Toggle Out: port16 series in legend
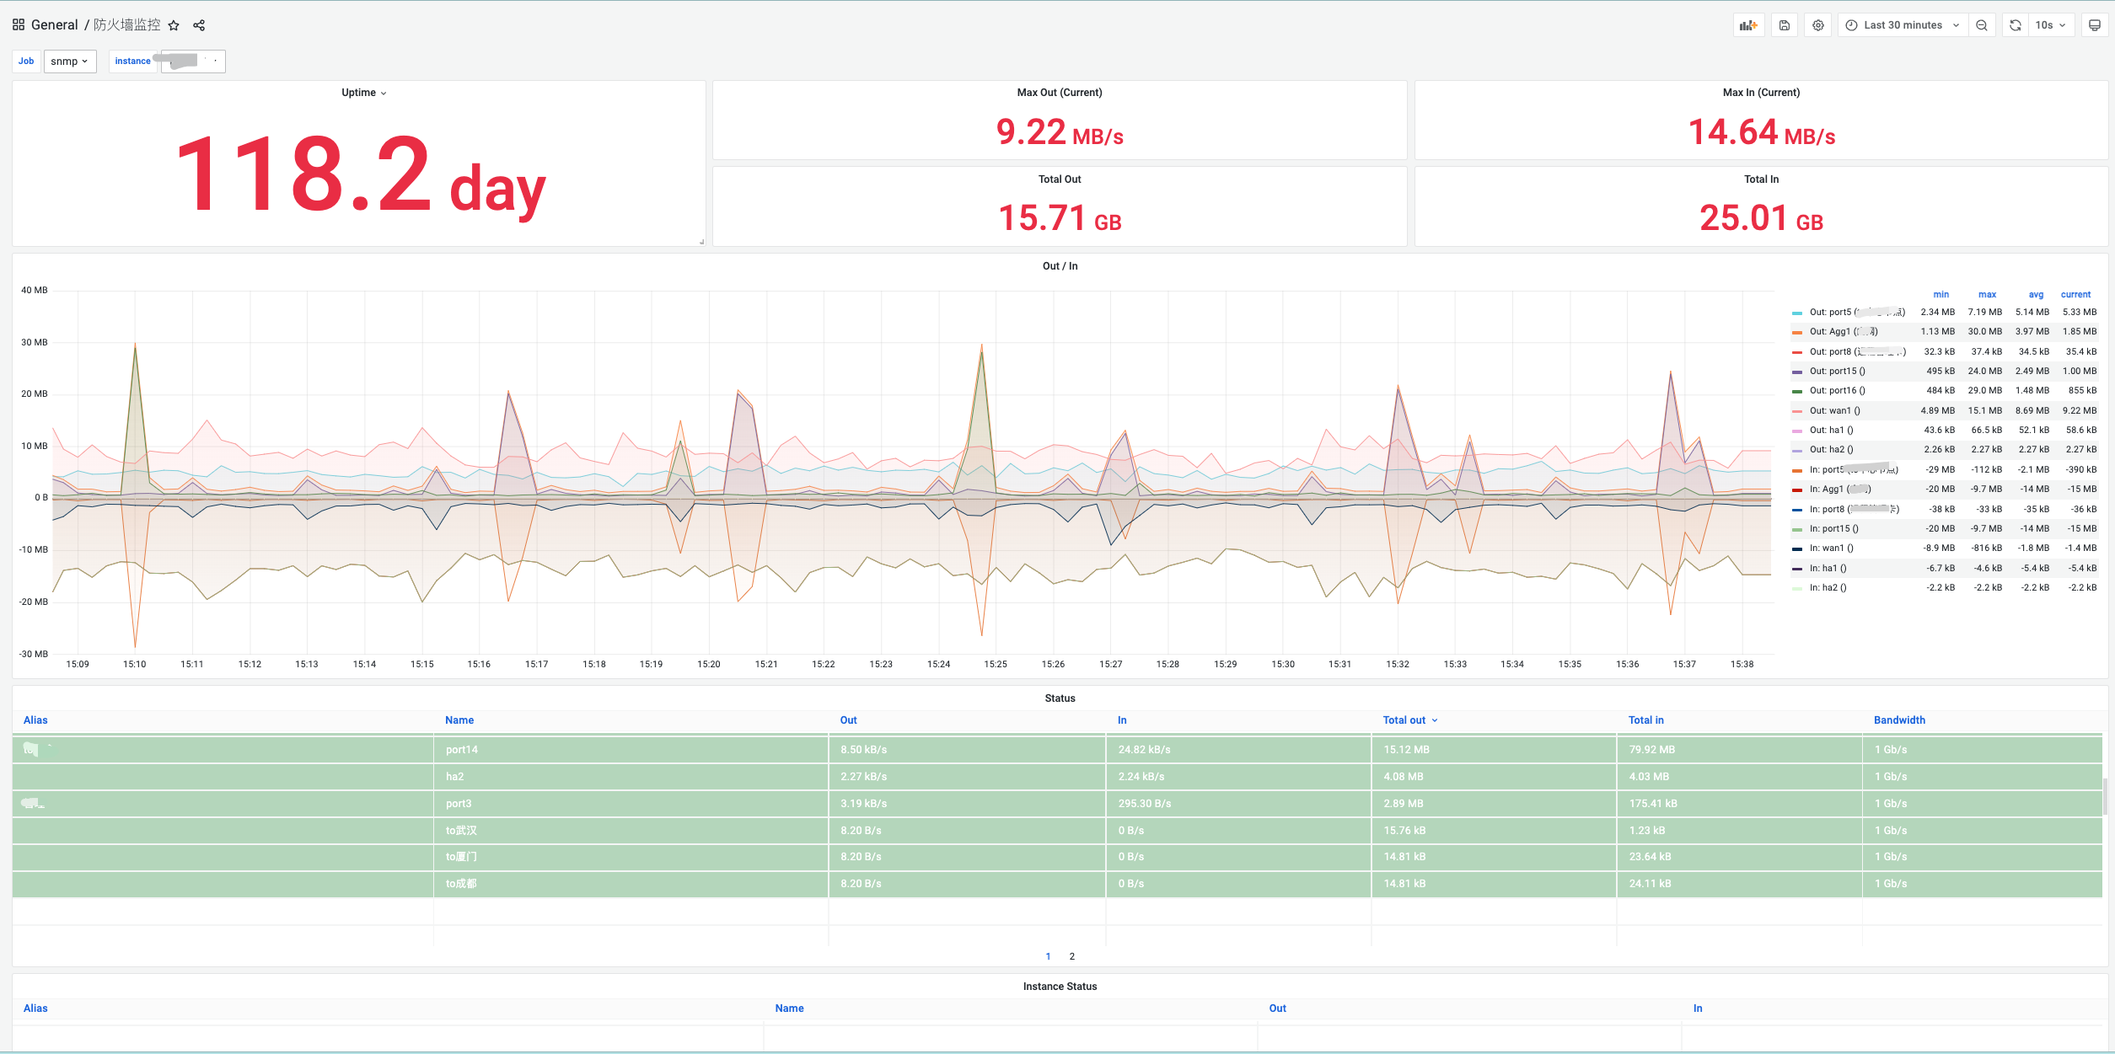 (x=1837, y=391)
